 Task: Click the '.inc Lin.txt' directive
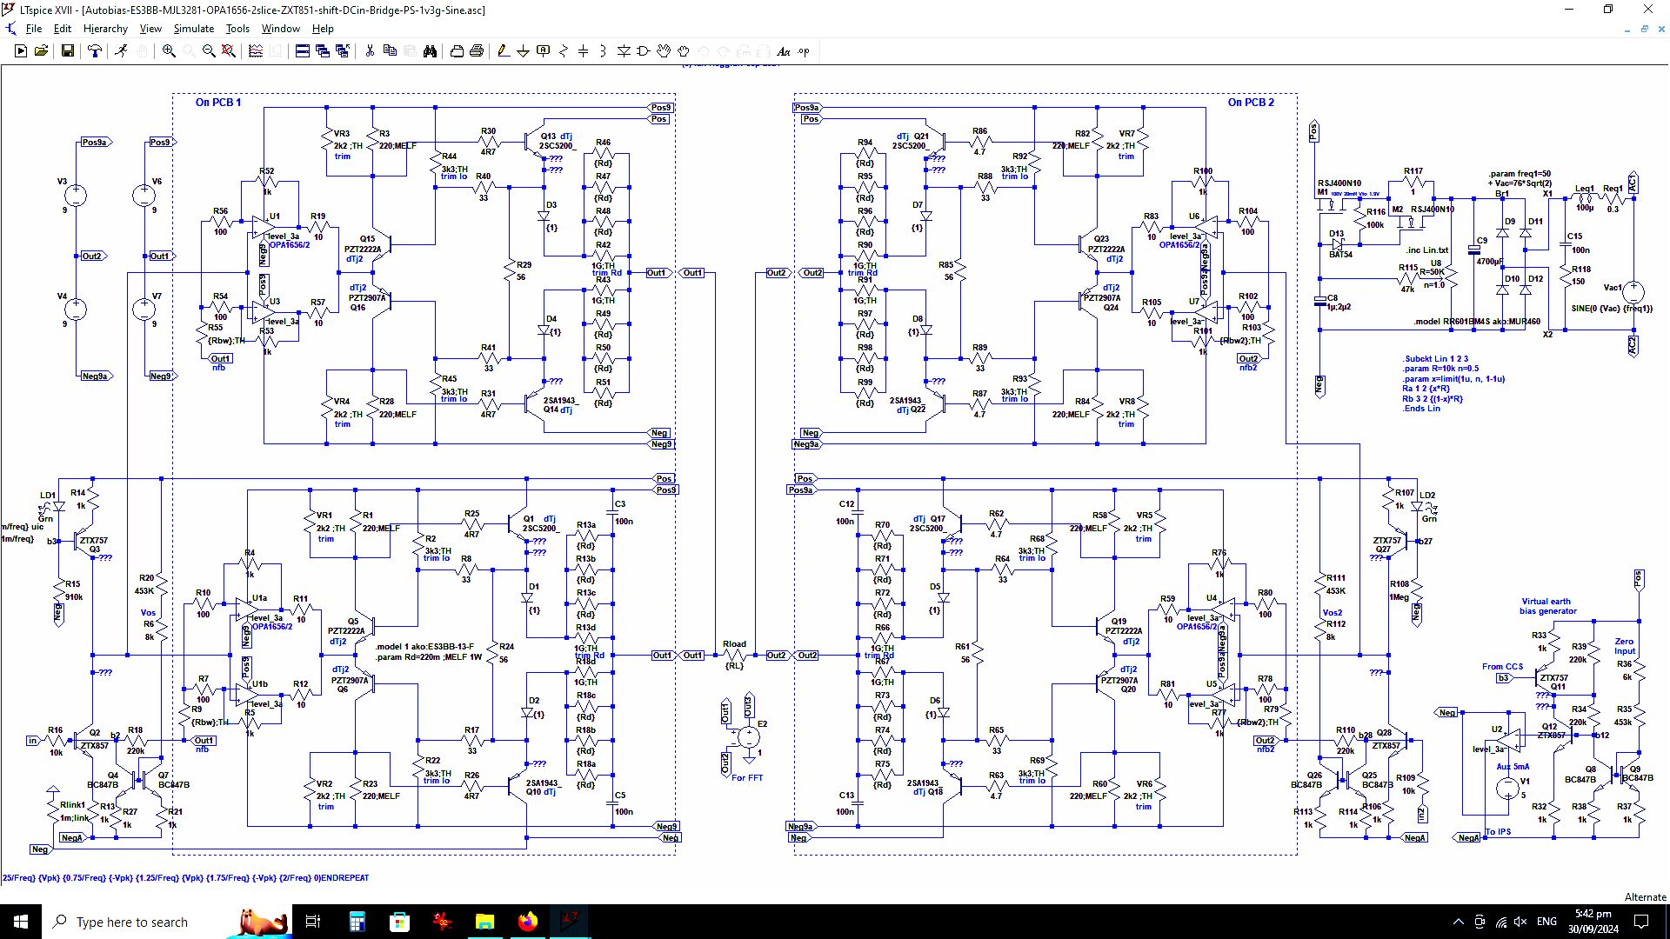(x=1427, y=250)
